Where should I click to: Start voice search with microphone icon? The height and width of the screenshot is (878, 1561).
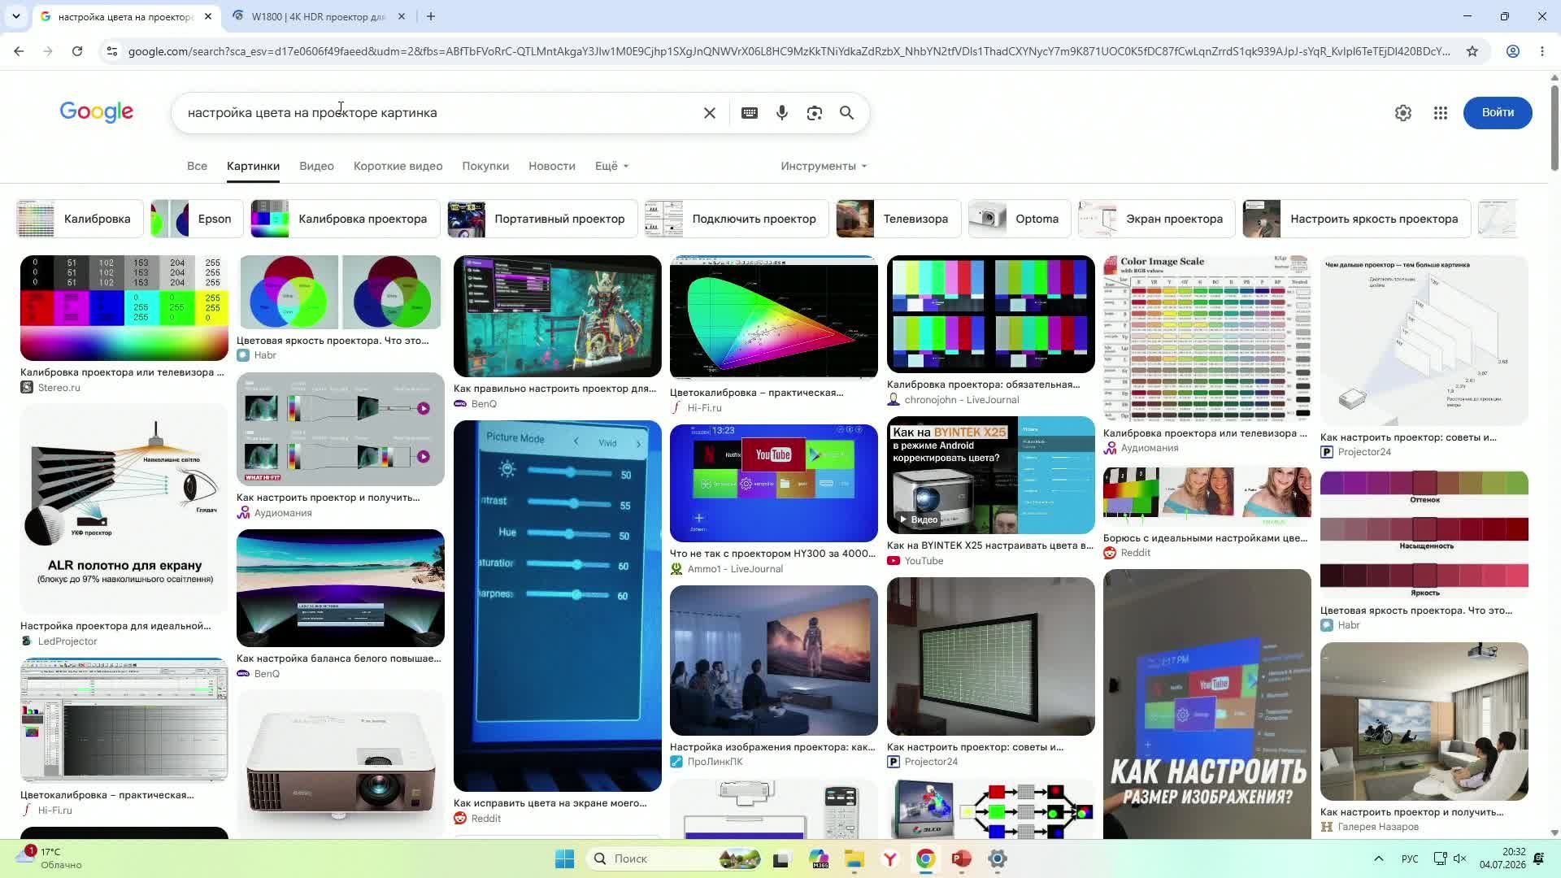coord(782,113)
